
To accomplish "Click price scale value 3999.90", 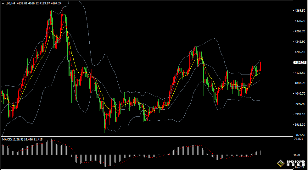I will coord(300,104).
